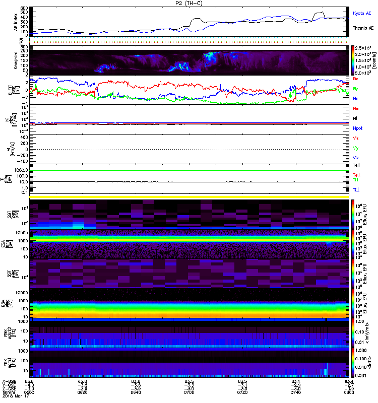Pick the blue 'Npot' legend label
Image resolution: width=378 pixels, height=403 pixels.
357,128
